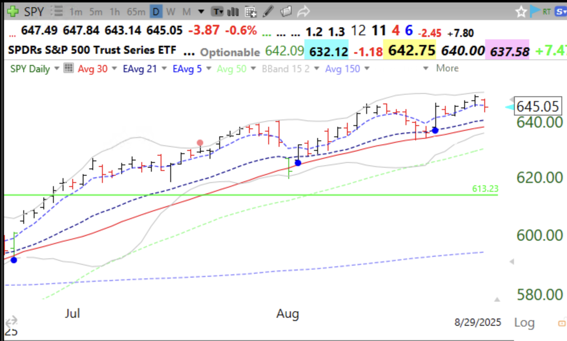Toggle the Daily timeframe D button
This screenshot has height=341, width=567.
(x=156, y=12)
